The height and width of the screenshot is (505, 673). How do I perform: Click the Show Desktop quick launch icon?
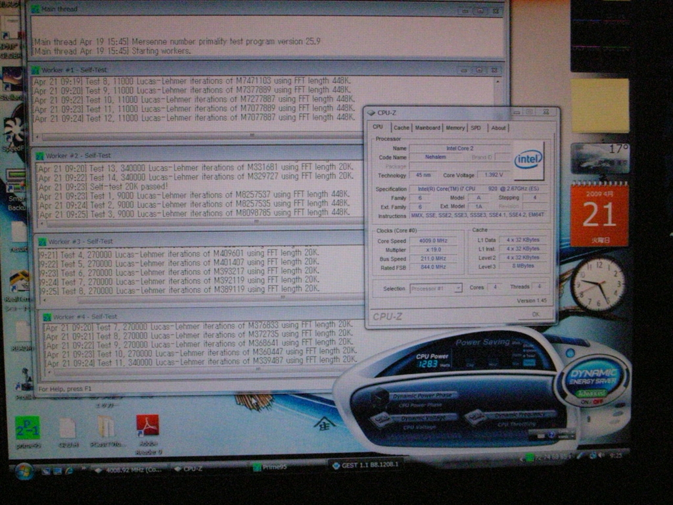click(x=46, y=471)
